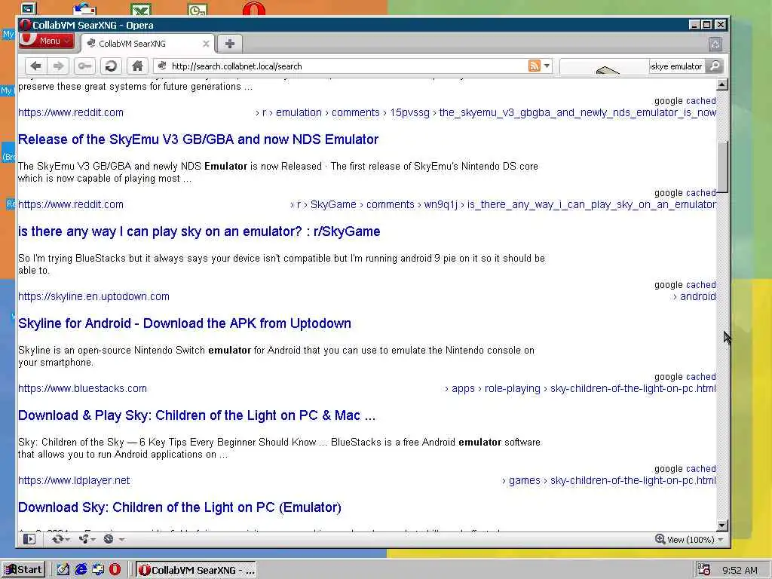The image size is (772, 579).
Task: Open 'Release of the SkyEmu V3 GB/GBA' result
Action: coord(198,139)
